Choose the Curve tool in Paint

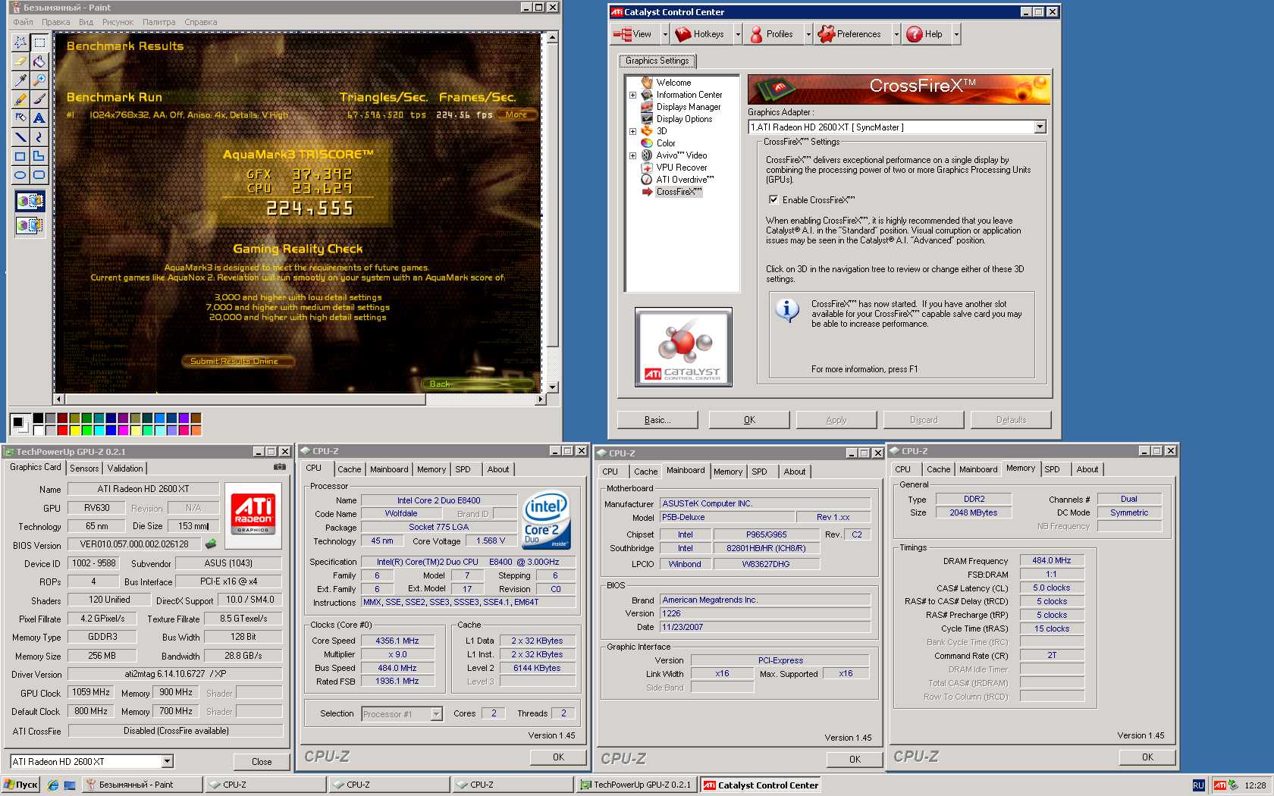click(39, 137)
